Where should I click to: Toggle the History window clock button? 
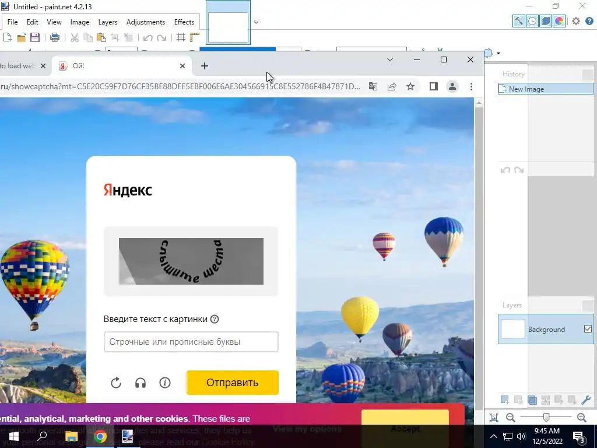[532, 21]
